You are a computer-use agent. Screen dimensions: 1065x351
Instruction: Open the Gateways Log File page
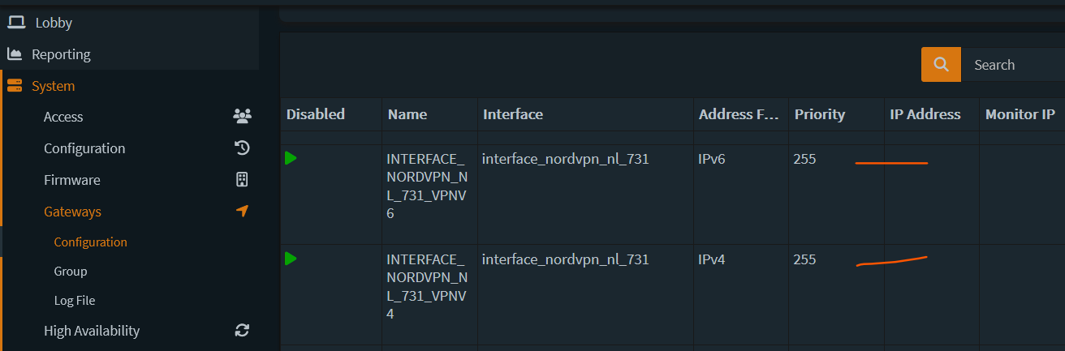click(75, 301)
